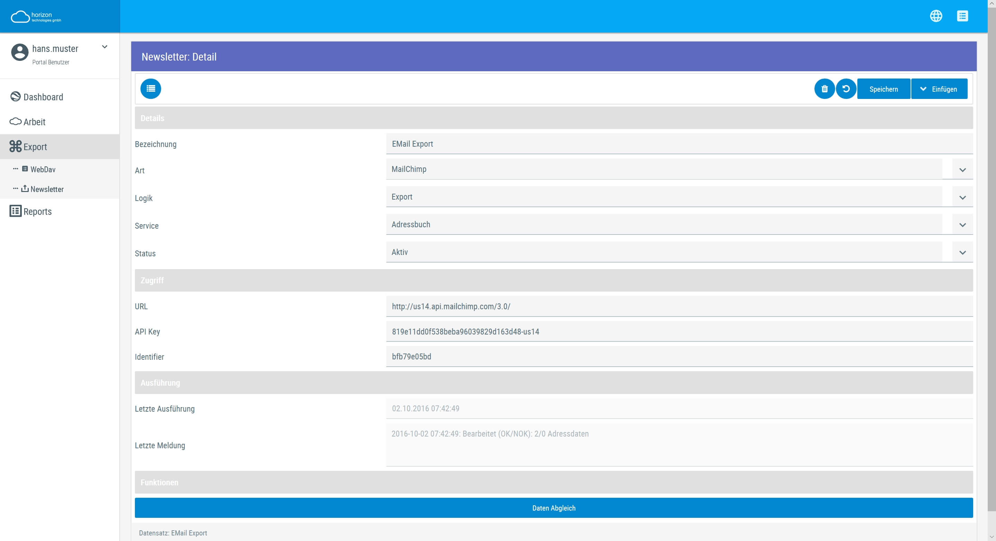Screen dimensions: 996x541
Task: Select the WebDav item in the sidebar
Action: point(43,169)
